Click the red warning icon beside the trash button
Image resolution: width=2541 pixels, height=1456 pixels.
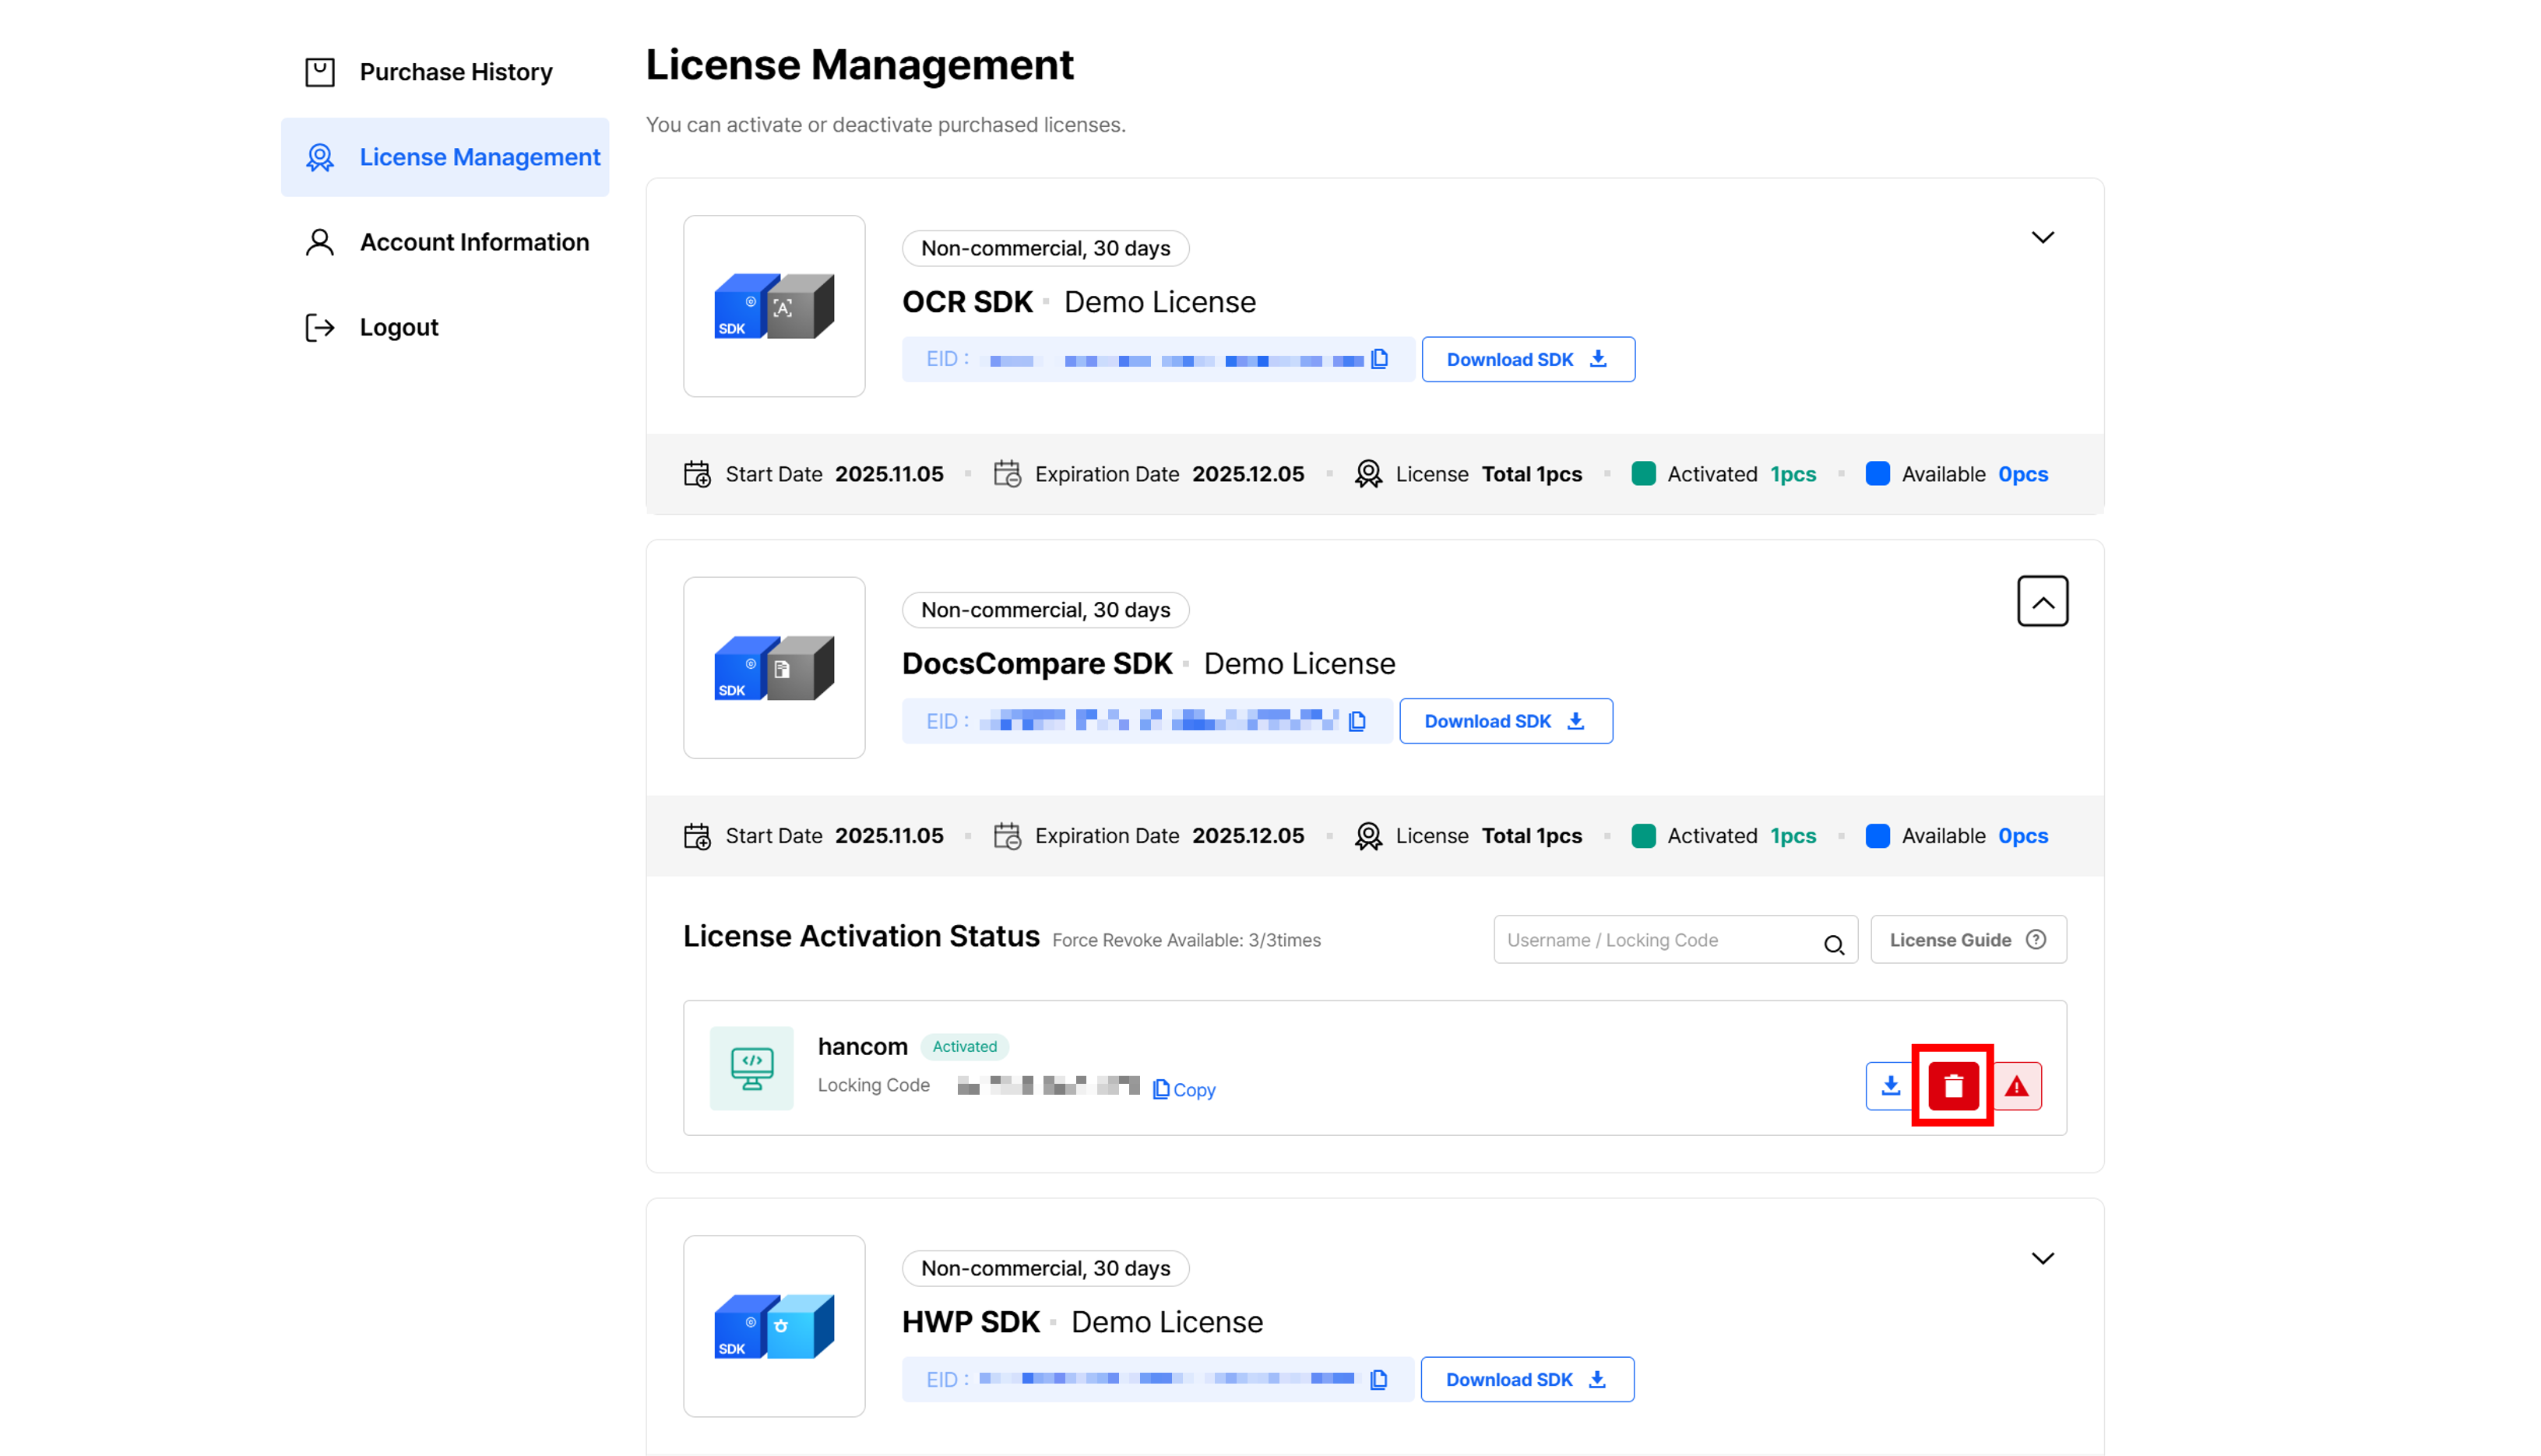pyautogui.click(x=2017, y=1085)
